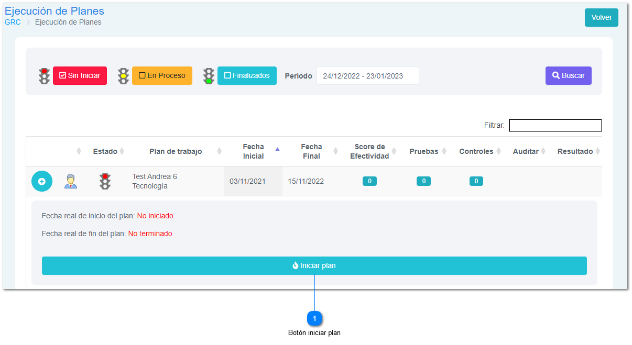Sort by Score de Efectividad column

click(x=370, y=151)
